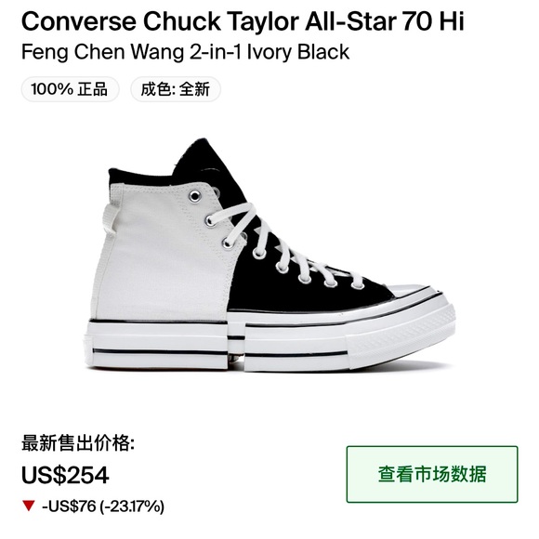This screenshot has height=539, width=539.
Task: Select the 100% 正品 authenticity badge
Action: (x=70, y=89)
